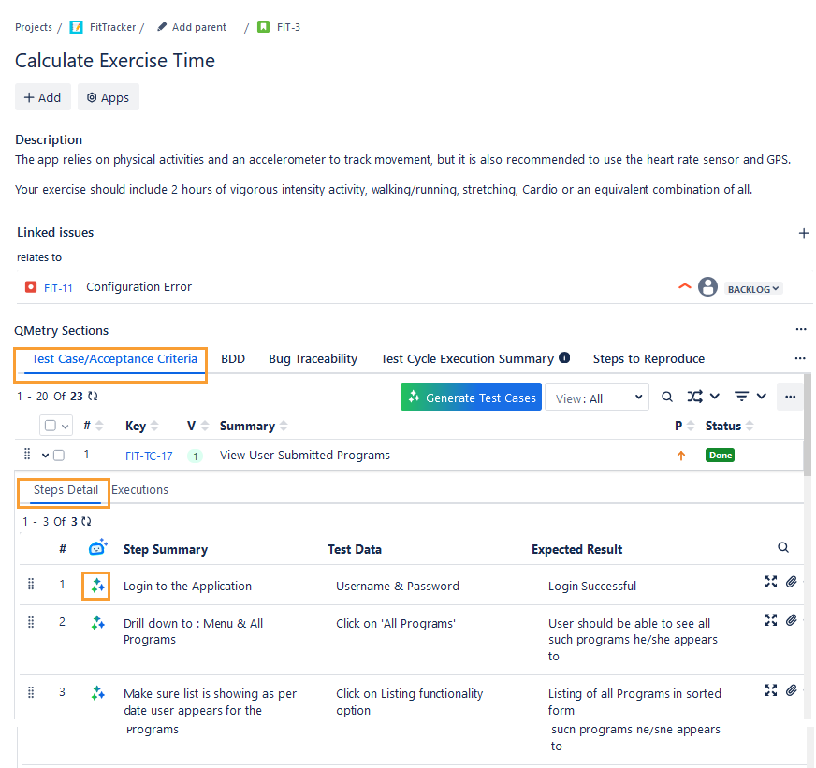Click the attachment paperclip for step 2
The width and height of the screenshot is (816, 768).
(791, 619)
